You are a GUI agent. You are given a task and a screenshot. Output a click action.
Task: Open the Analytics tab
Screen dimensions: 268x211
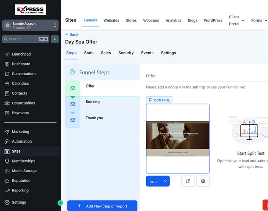[173, 20]
